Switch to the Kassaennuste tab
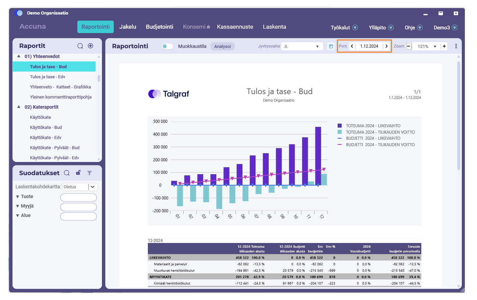 point(235,27)
